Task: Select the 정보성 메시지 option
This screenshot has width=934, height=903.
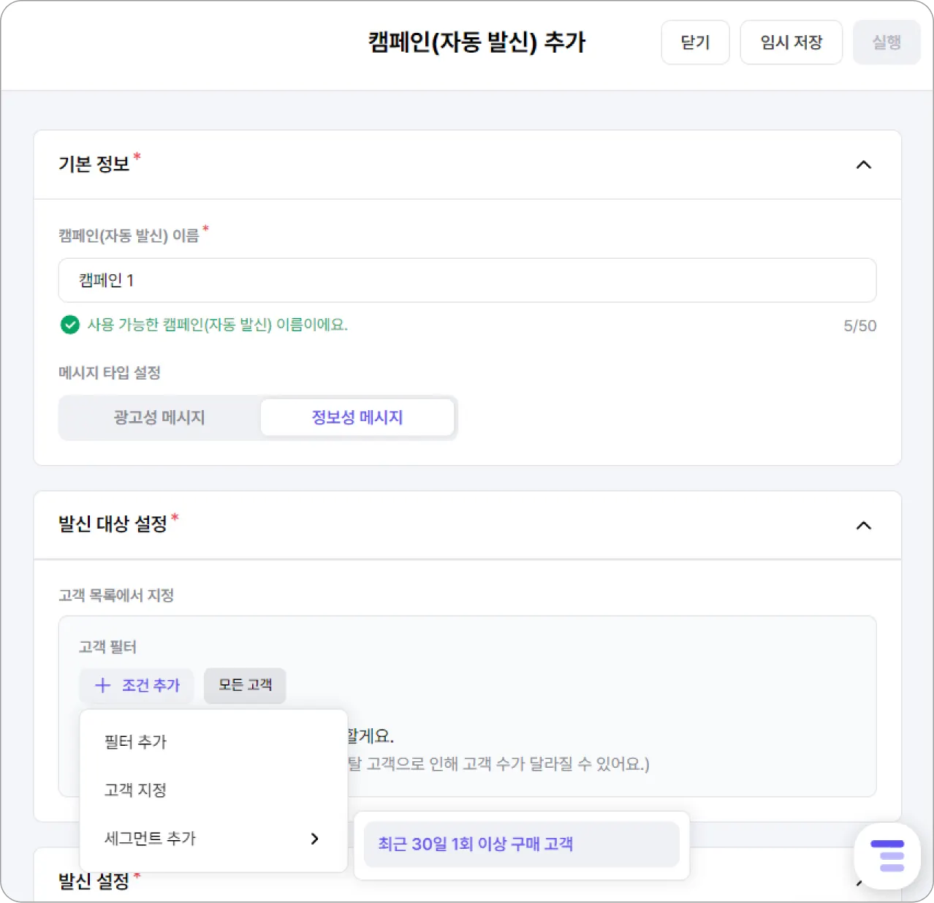Action: coord(357,418)
